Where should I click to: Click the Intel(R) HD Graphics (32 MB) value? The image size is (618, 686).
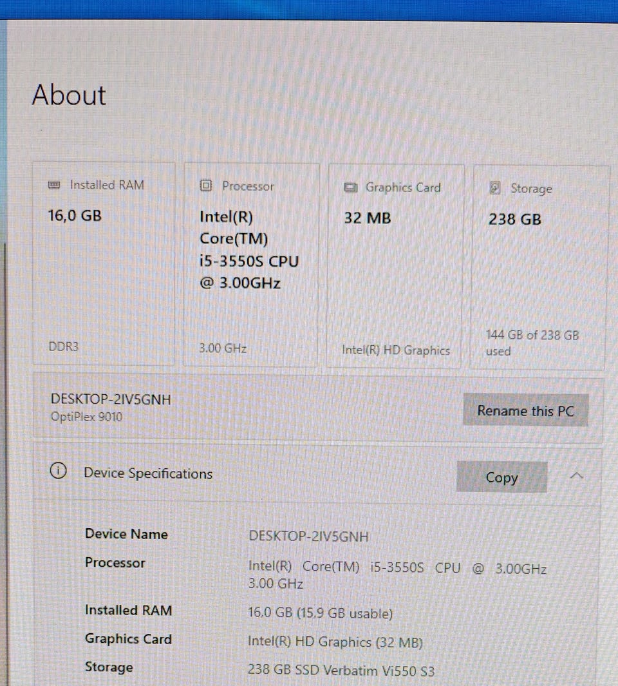point(335,642)
